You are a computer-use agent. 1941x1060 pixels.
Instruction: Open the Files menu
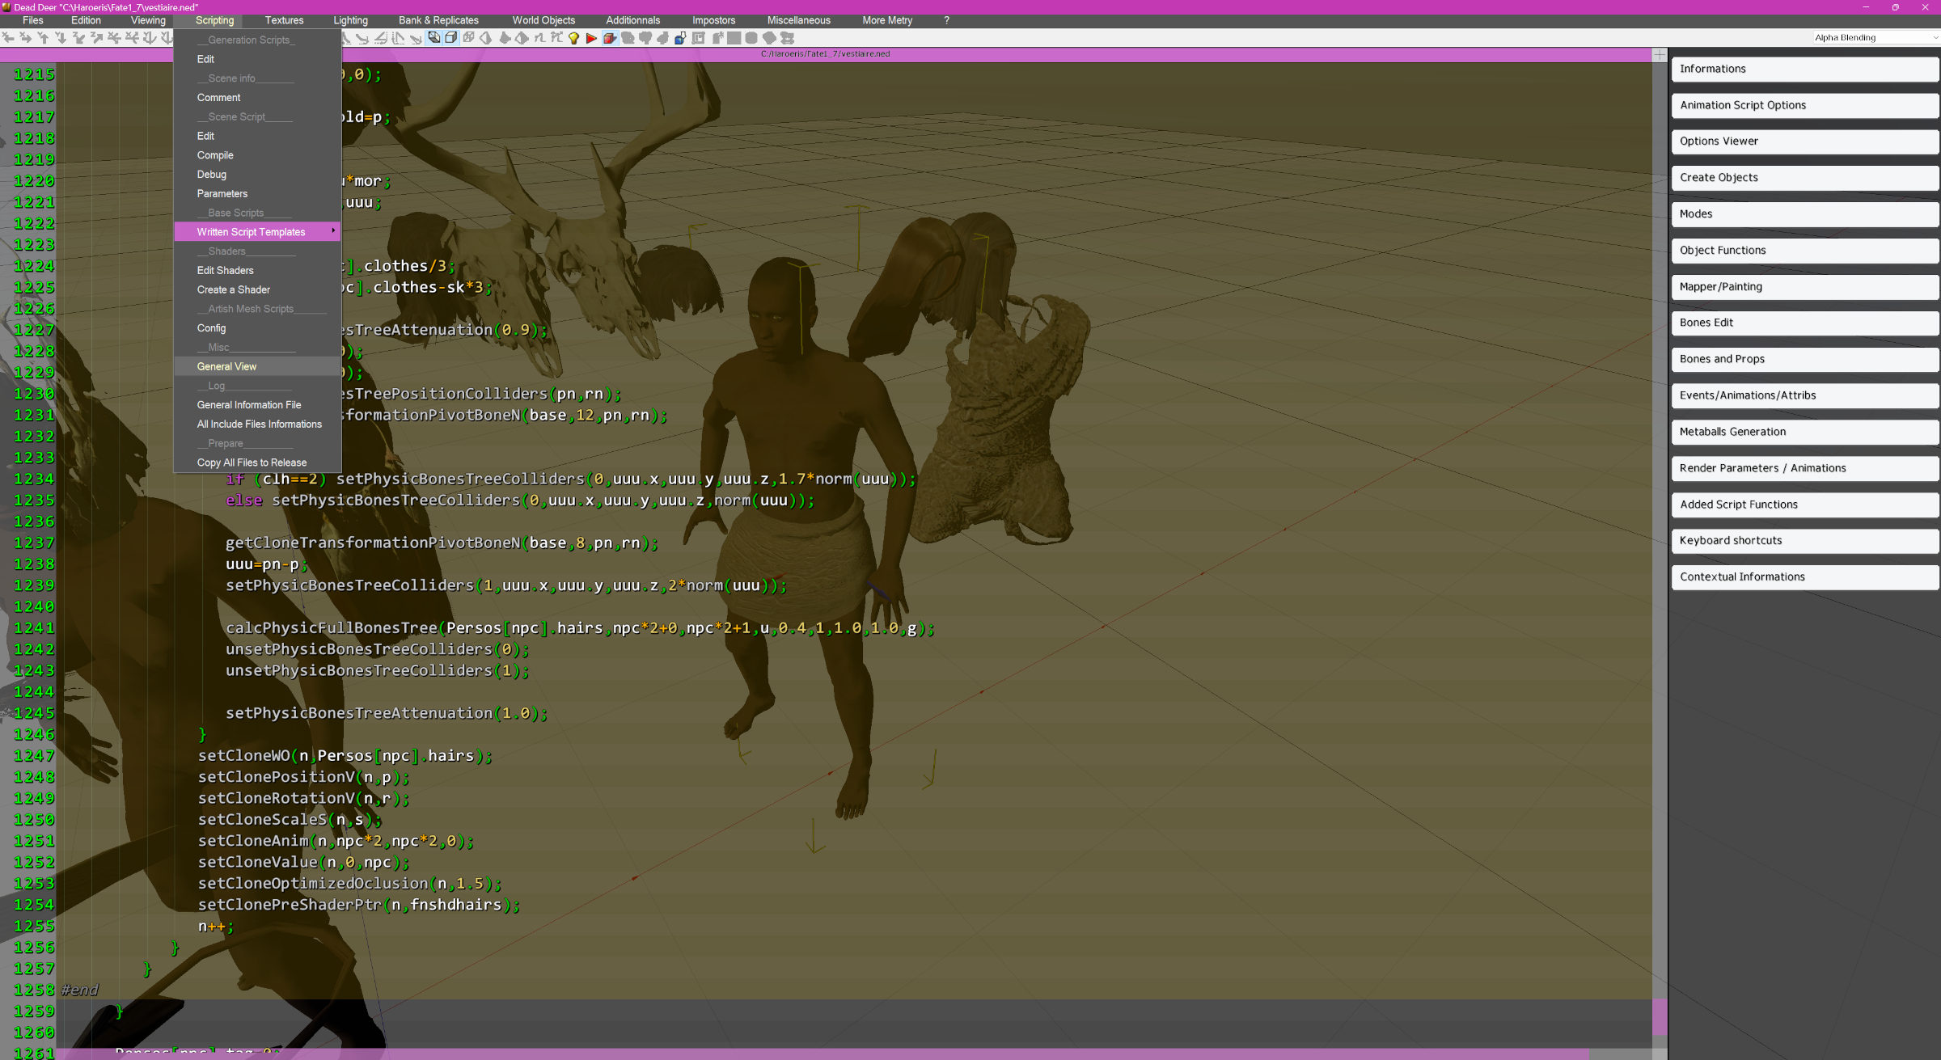[33, 20]
